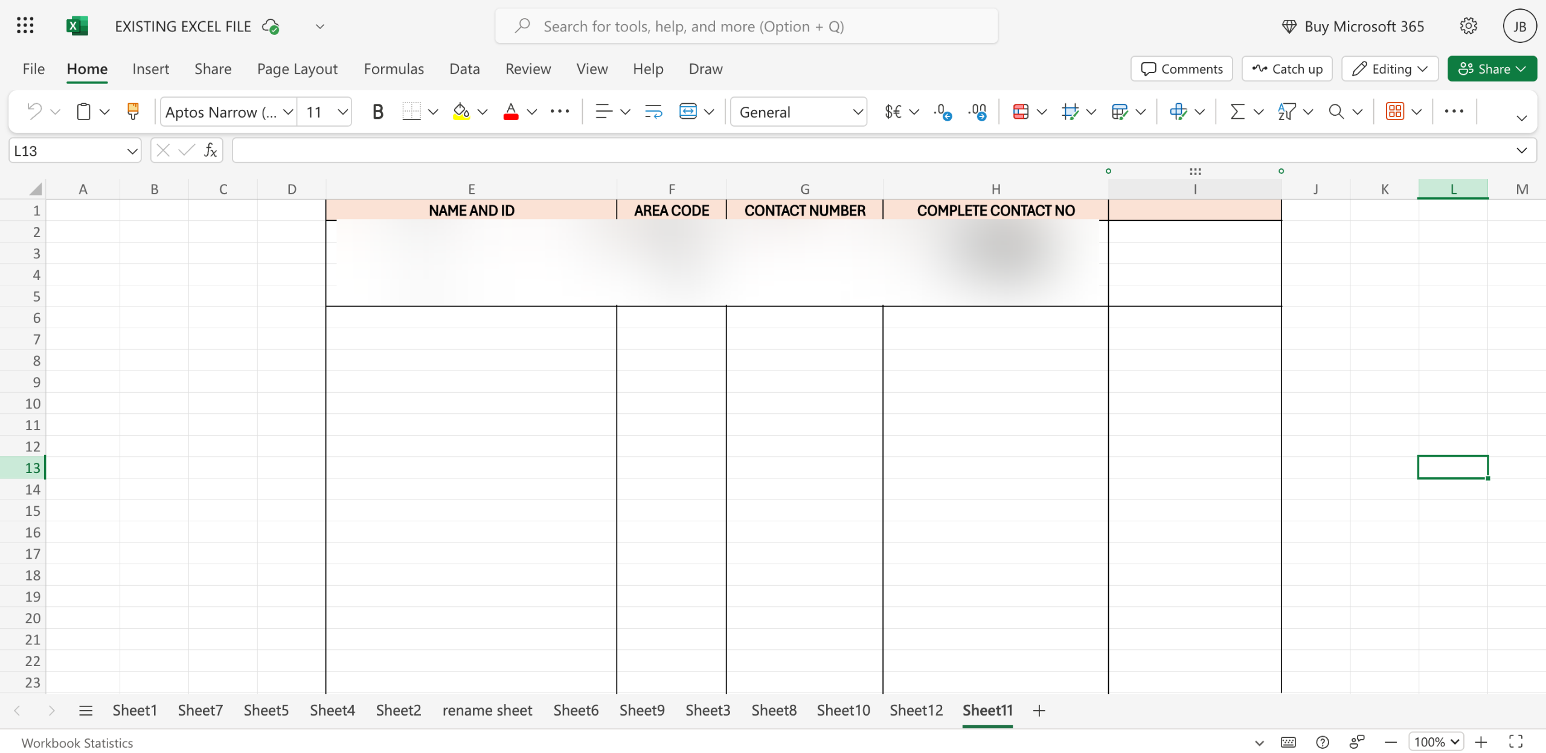Apply red font color
Viewport: 1546px width, 753px height.
(x=511, y=112)
